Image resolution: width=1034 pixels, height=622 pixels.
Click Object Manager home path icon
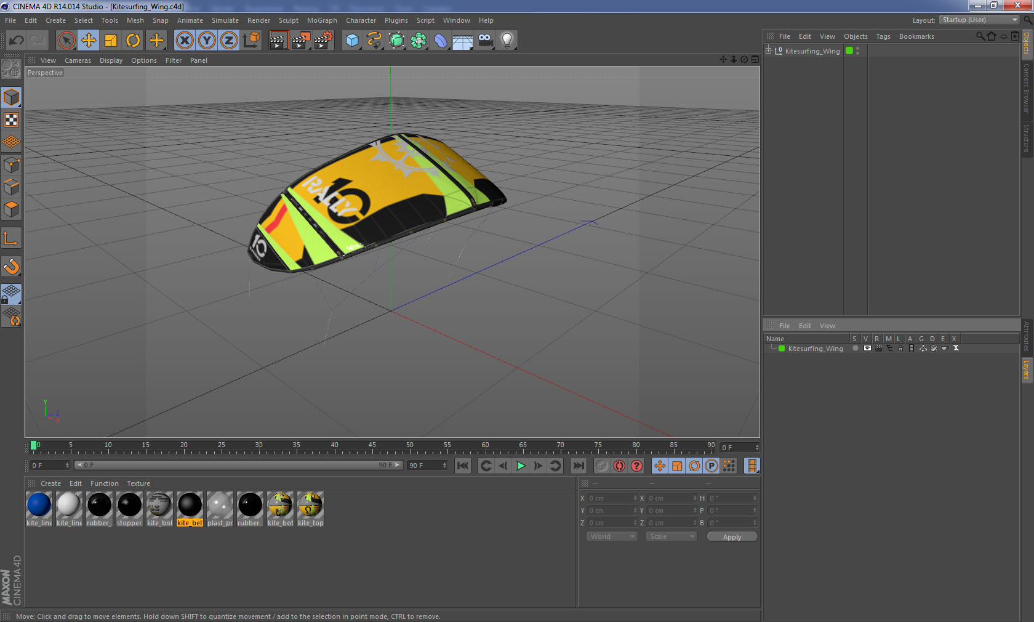[992, 36]
